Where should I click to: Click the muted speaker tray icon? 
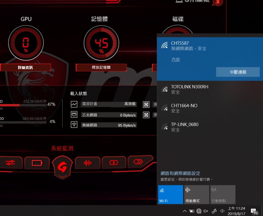click(x=206, y=211)
